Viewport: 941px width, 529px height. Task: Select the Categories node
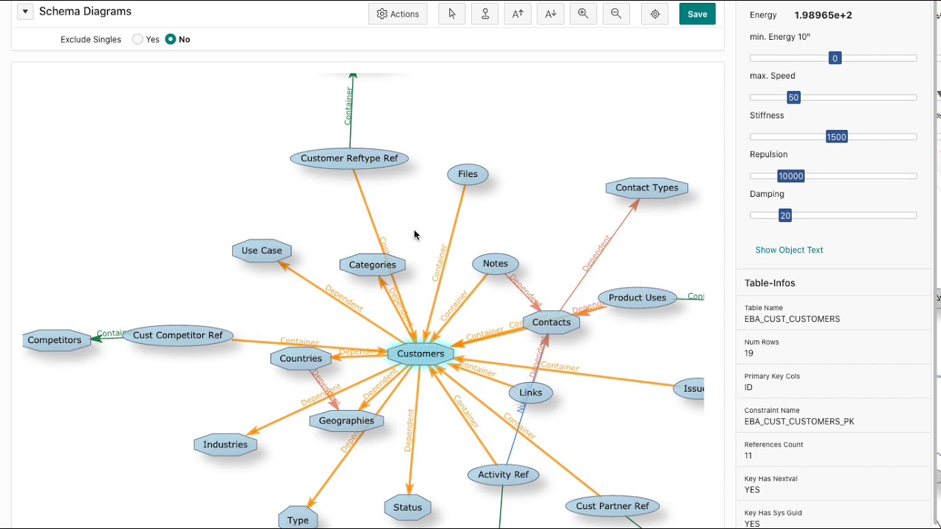coord(373,264)
